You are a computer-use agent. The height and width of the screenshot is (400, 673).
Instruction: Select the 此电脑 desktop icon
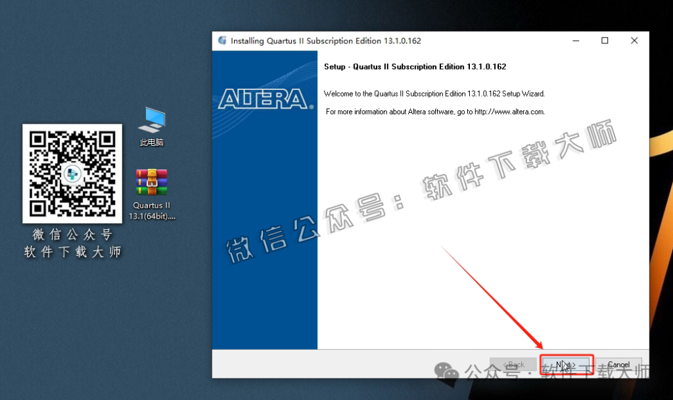152,120
